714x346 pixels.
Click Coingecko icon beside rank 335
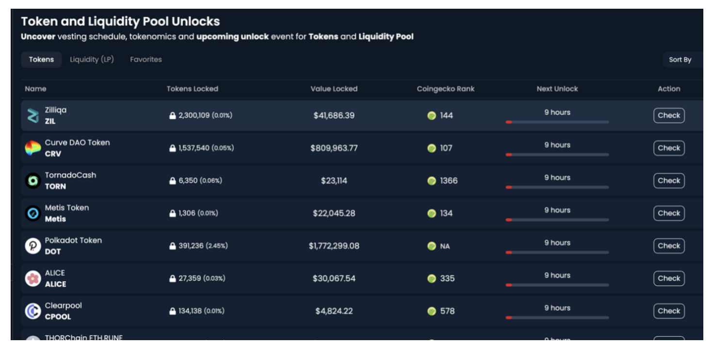tap(432, 278)
